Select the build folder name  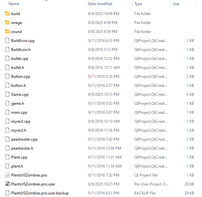pos(15,14)
